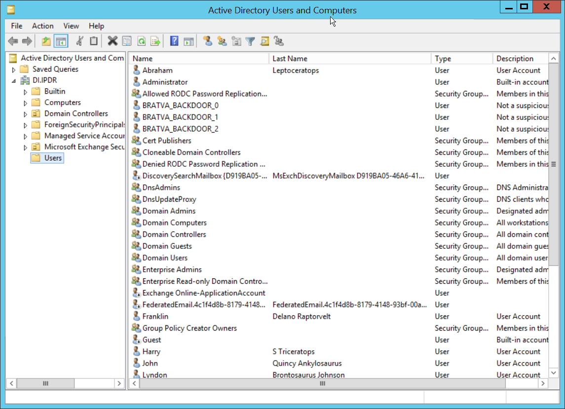Click right arrow of list horizontal scrollbar

(x=543, y=383)
